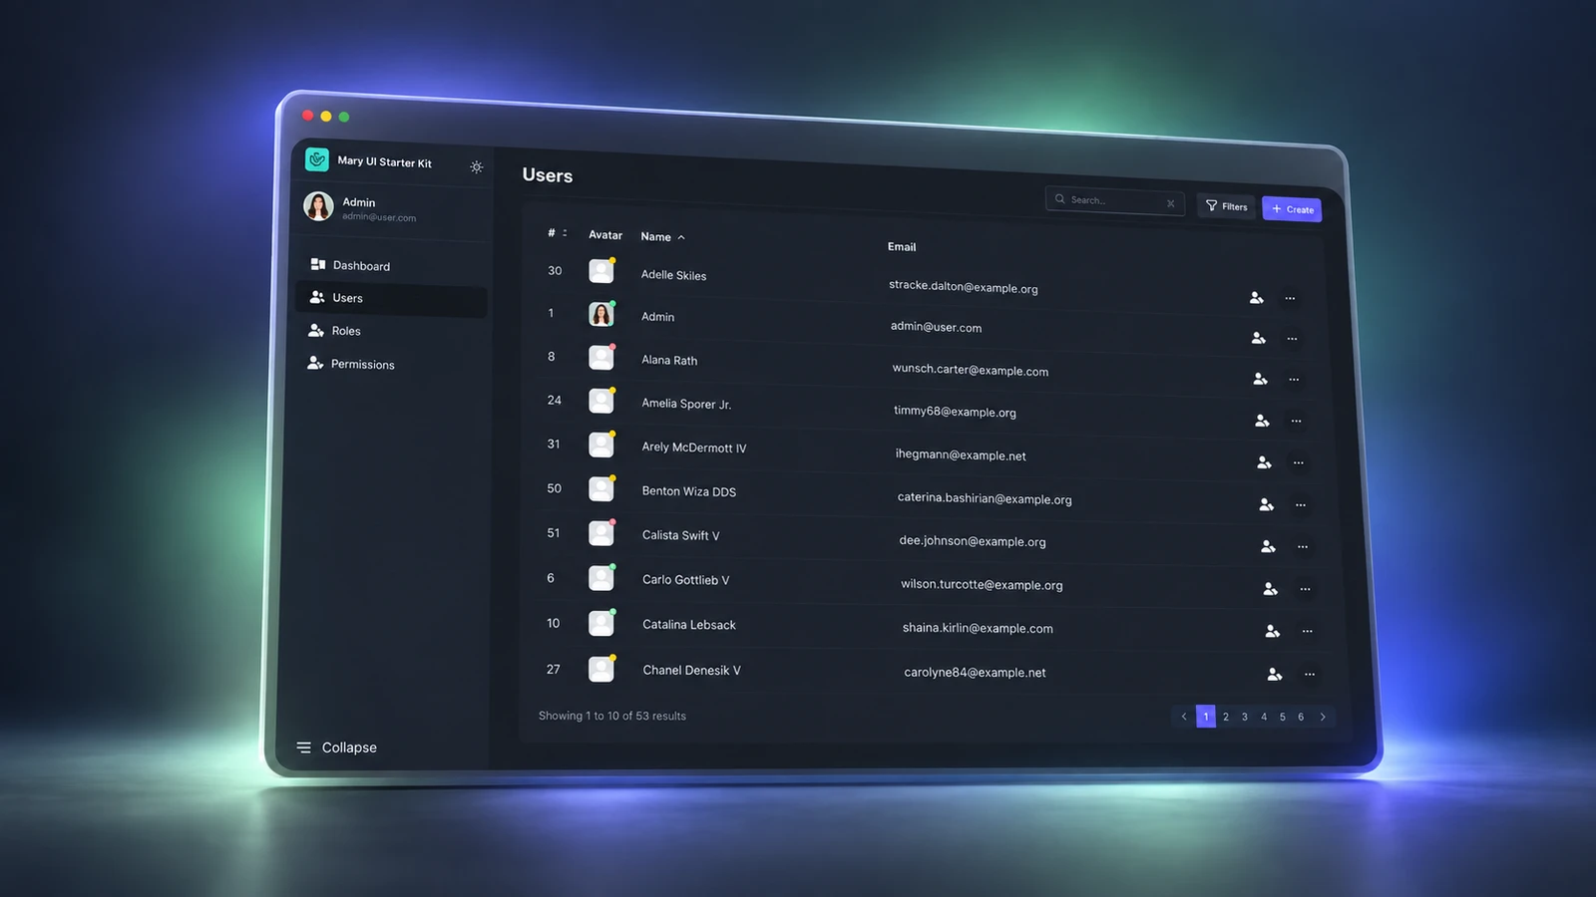Screen dimensions: 1596x897
Task: Select page 1 in pagination
Action: pos(1206,717)
